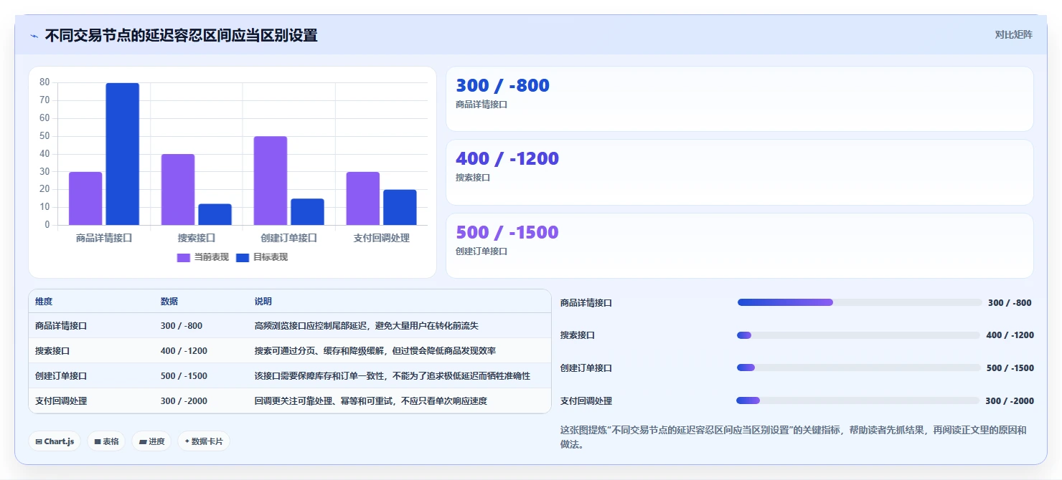Click the blue bar for 搜索接口 in chart
The image size is (1062, 480).
click(215, 215)
